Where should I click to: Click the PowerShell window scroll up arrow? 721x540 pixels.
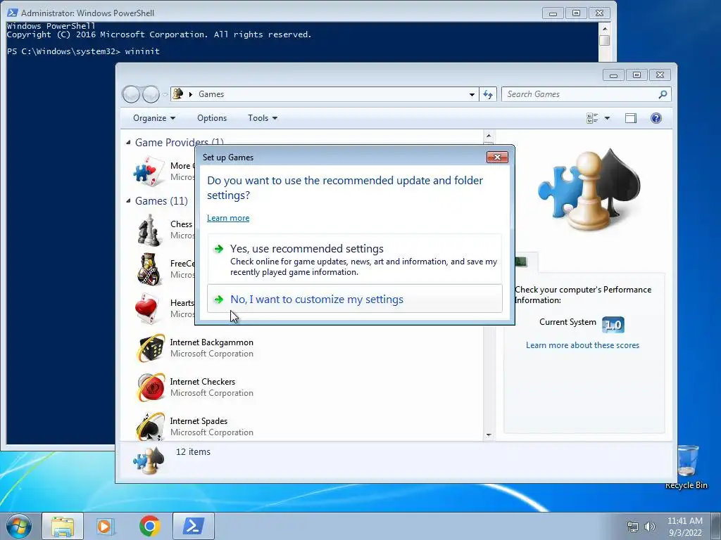[x=605, y=28]
